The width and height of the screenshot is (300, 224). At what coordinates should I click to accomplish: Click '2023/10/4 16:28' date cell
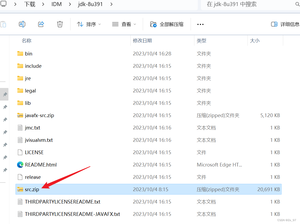pyautogui.click(x=152, y=54)
